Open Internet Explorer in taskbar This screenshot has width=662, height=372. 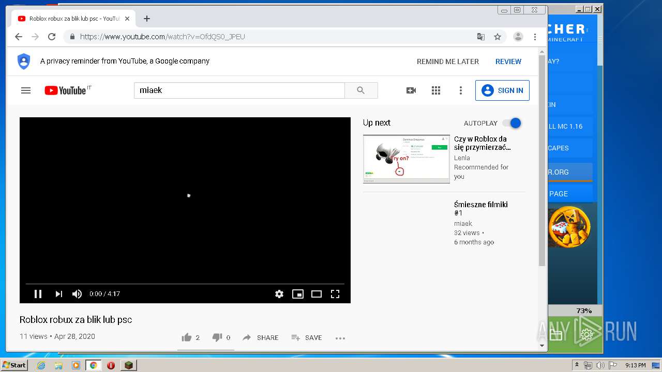click(x=41, y=365)
